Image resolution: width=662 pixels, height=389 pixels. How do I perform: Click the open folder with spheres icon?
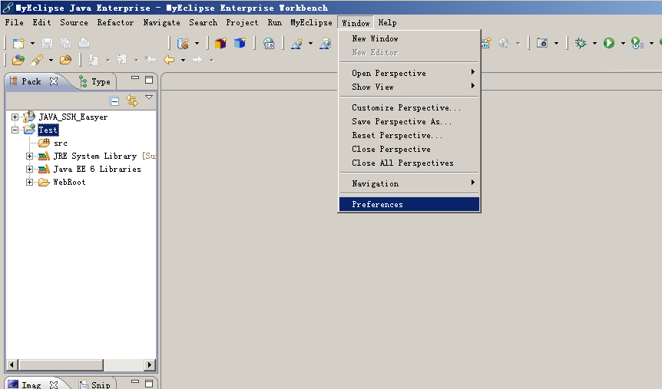[18, 60]
